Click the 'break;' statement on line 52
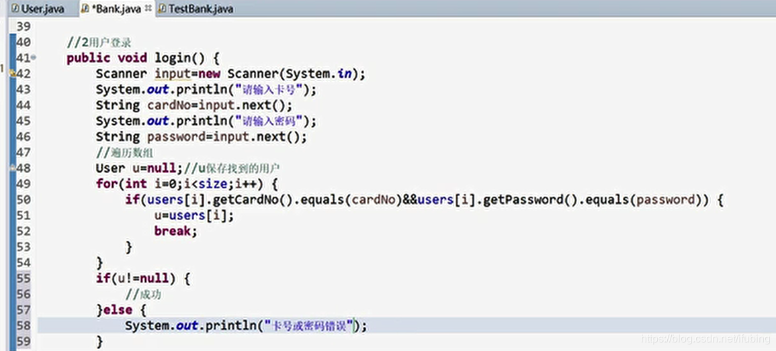 [x=175, y=231]
